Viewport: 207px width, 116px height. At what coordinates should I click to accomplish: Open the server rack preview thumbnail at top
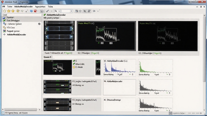click(x=59, y=36)
